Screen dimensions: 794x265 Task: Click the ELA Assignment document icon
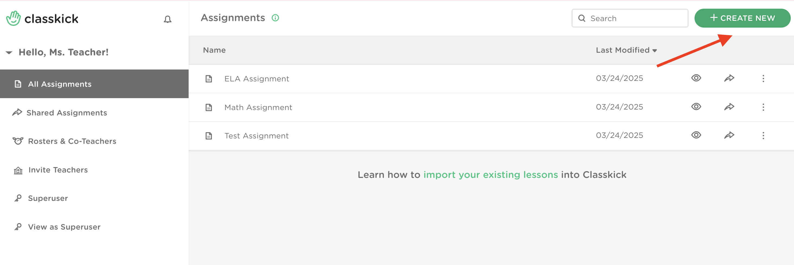click(x=209, y=79)
